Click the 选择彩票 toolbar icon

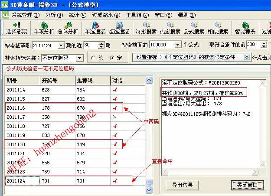coord(16,28)
